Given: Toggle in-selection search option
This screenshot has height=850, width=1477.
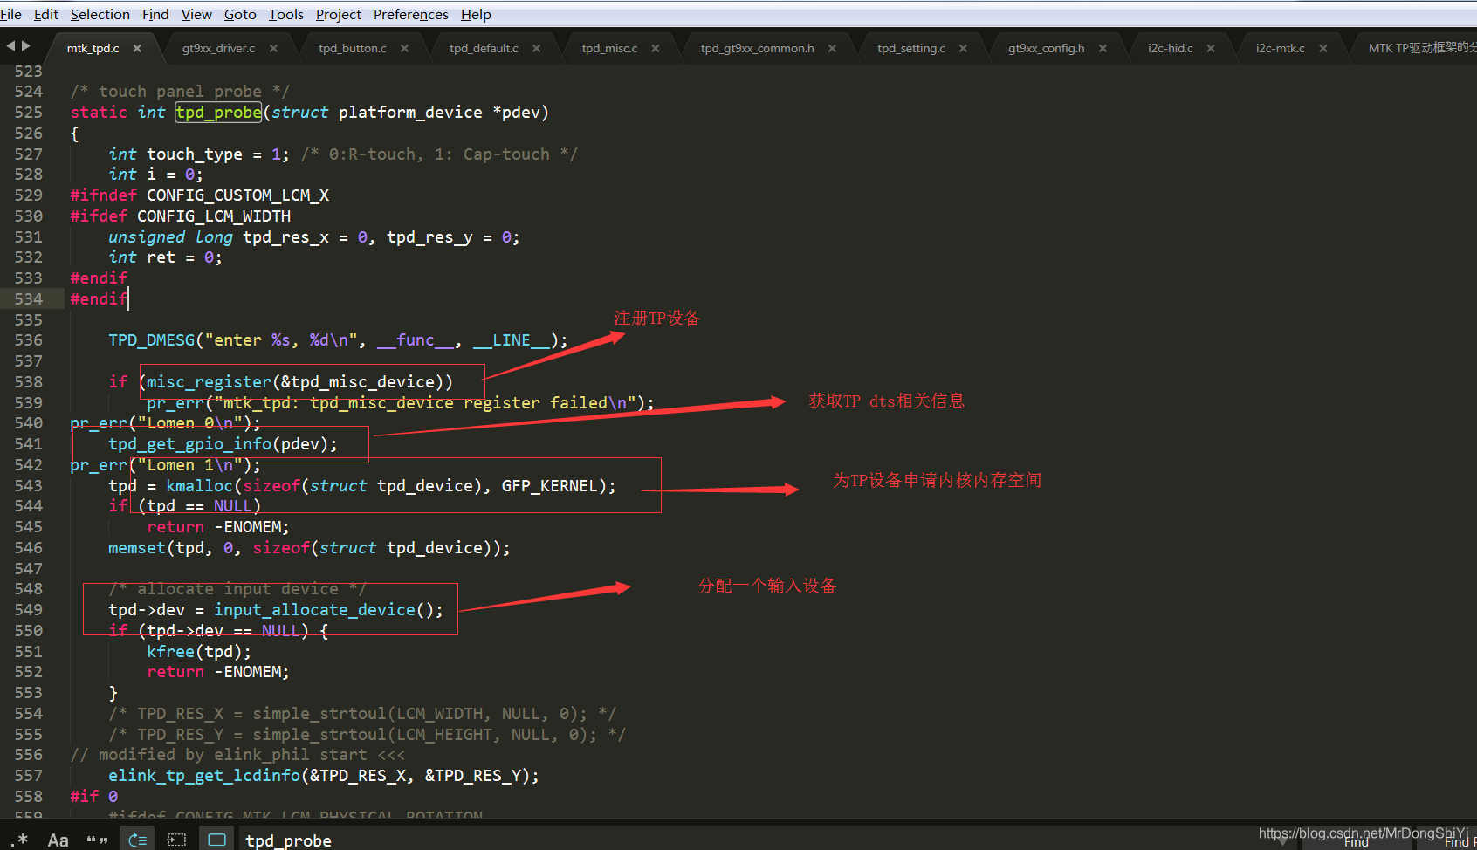Looking at the screenshot, I should coord(176,840).
